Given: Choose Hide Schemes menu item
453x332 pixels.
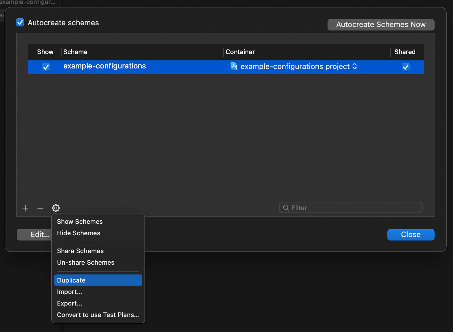Looking at the screenshot, I should pos(79,233).
